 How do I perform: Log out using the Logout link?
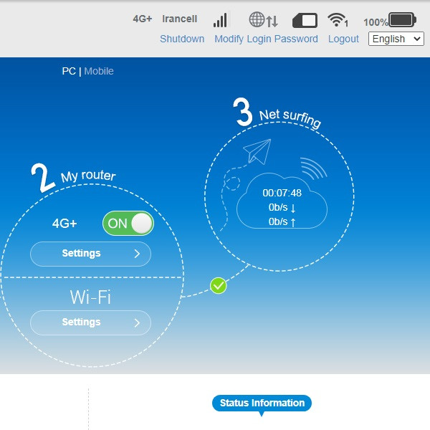pyautogui.click(x=343, y=39)
